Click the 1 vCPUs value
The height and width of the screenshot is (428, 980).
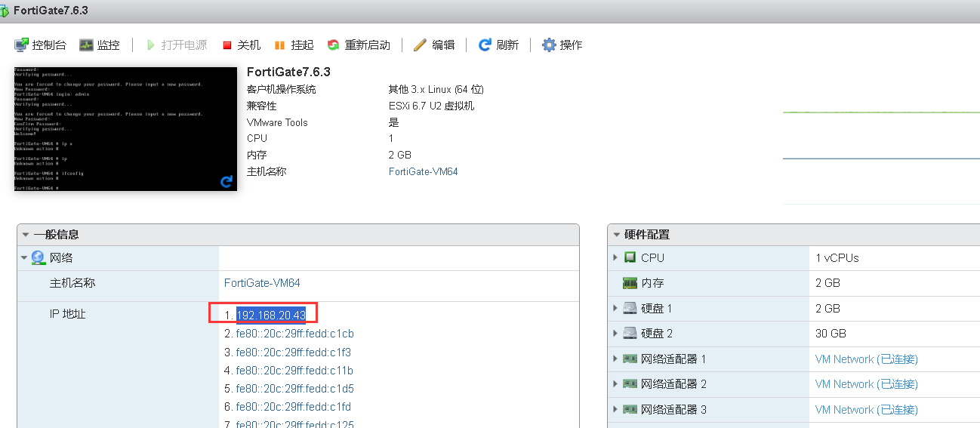point(837,258)
